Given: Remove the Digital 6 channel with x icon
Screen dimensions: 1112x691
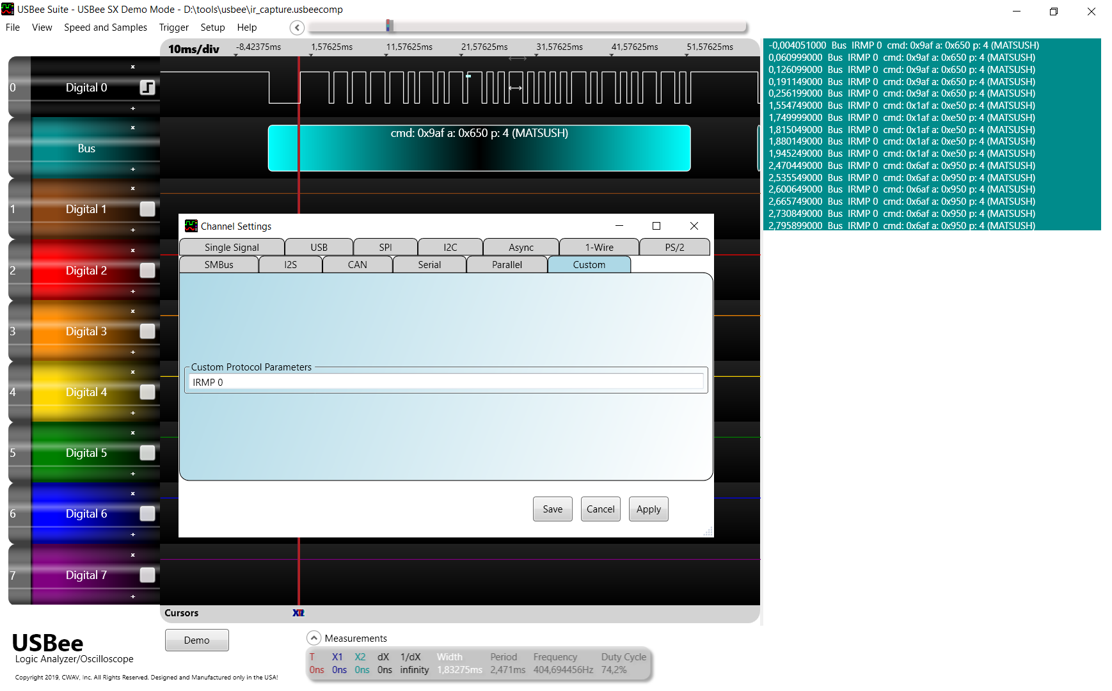Looking at the screenshot, I should pyautogui.click(x=133, y=493).
